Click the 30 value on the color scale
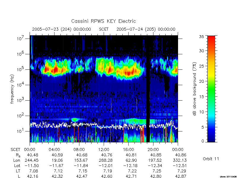237x178 pixels. [x=202, y=51]
